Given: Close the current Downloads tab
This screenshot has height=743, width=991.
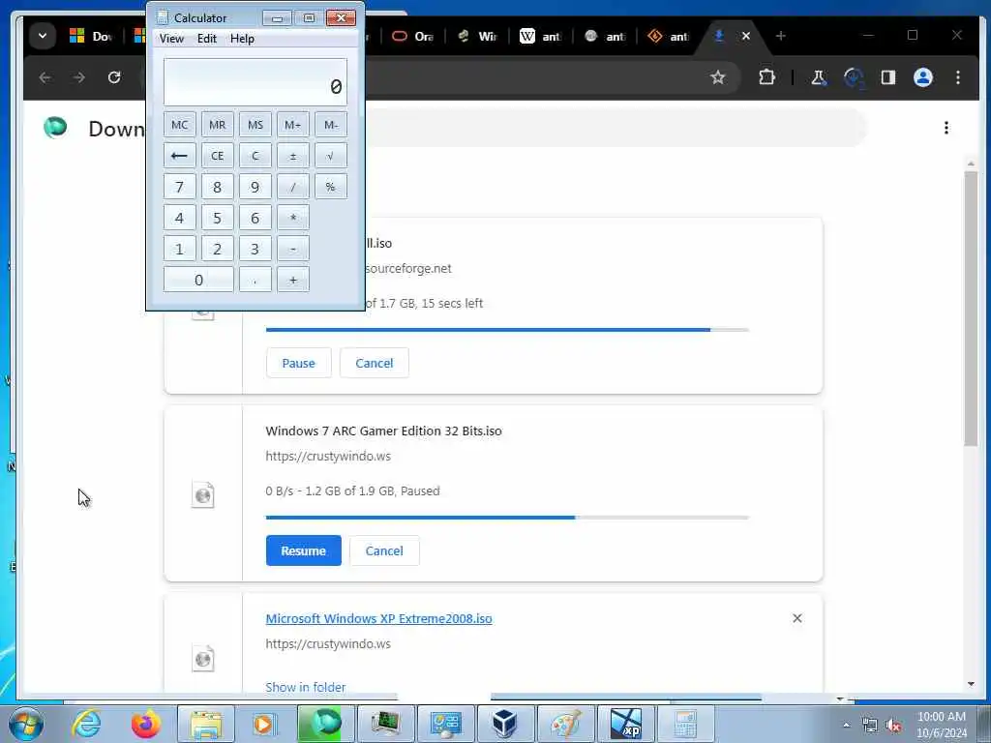Looking at the screenshot, I should tap(746, 36).
